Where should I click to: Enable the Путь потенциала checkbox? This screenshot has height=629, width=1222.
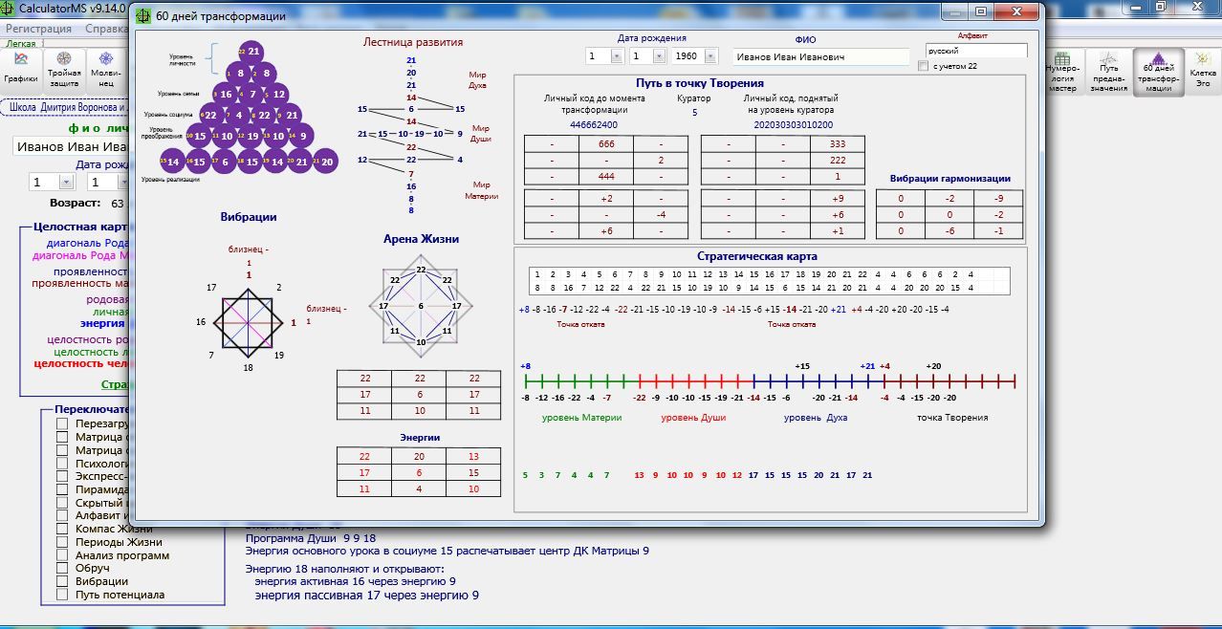pyautogui.click(x=62, y=595)
